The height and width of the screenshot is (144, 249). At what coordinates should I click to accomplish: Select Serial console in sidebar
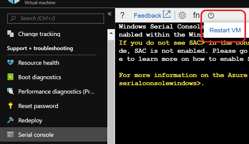(36, 135)
